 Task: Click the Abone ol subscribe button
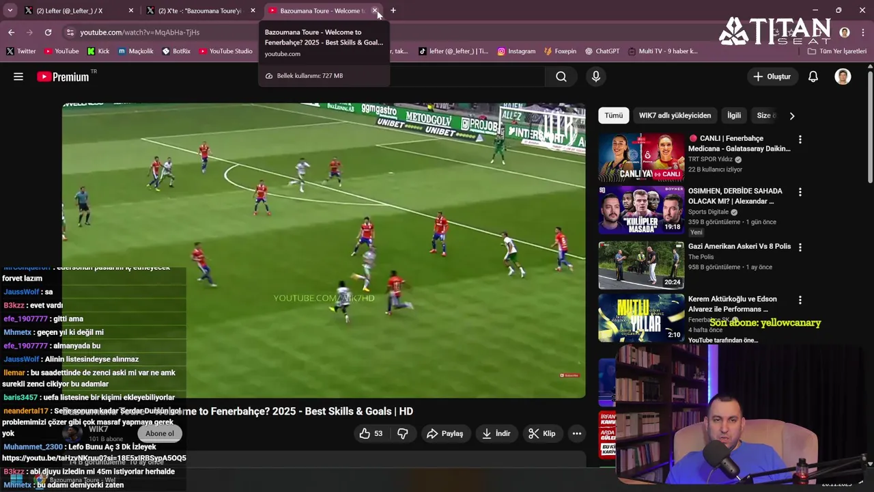[x=160, y=433]
